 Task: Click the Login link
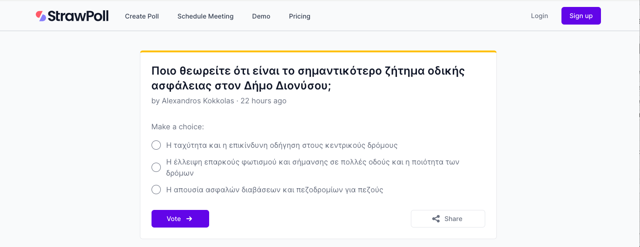(x=539, y=16)
